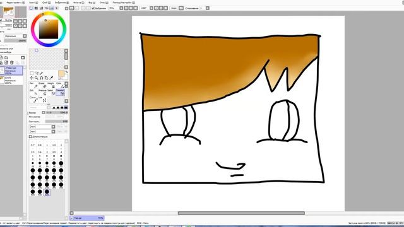404x227 pixels.
Task: Click the navigator canvas thumbnail
Action: [x=8, y=11]
